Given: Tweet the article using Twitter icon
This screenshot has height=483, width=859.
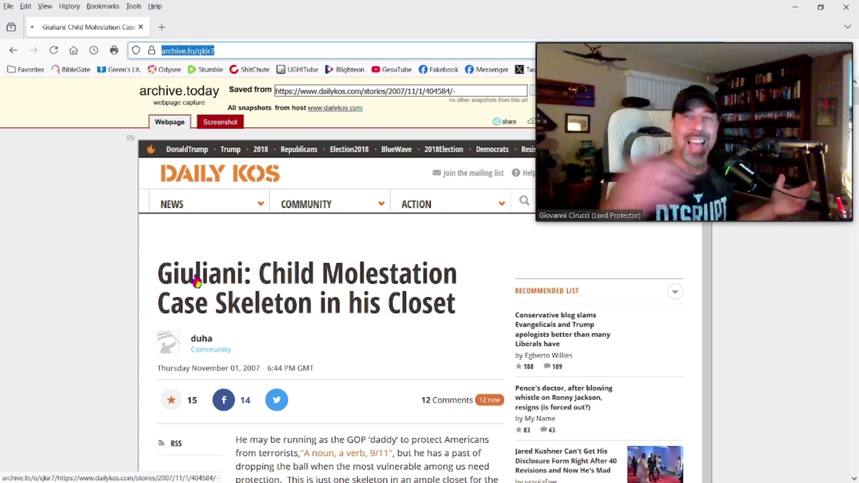Looking at the screenshot, I should click(276, 400).
